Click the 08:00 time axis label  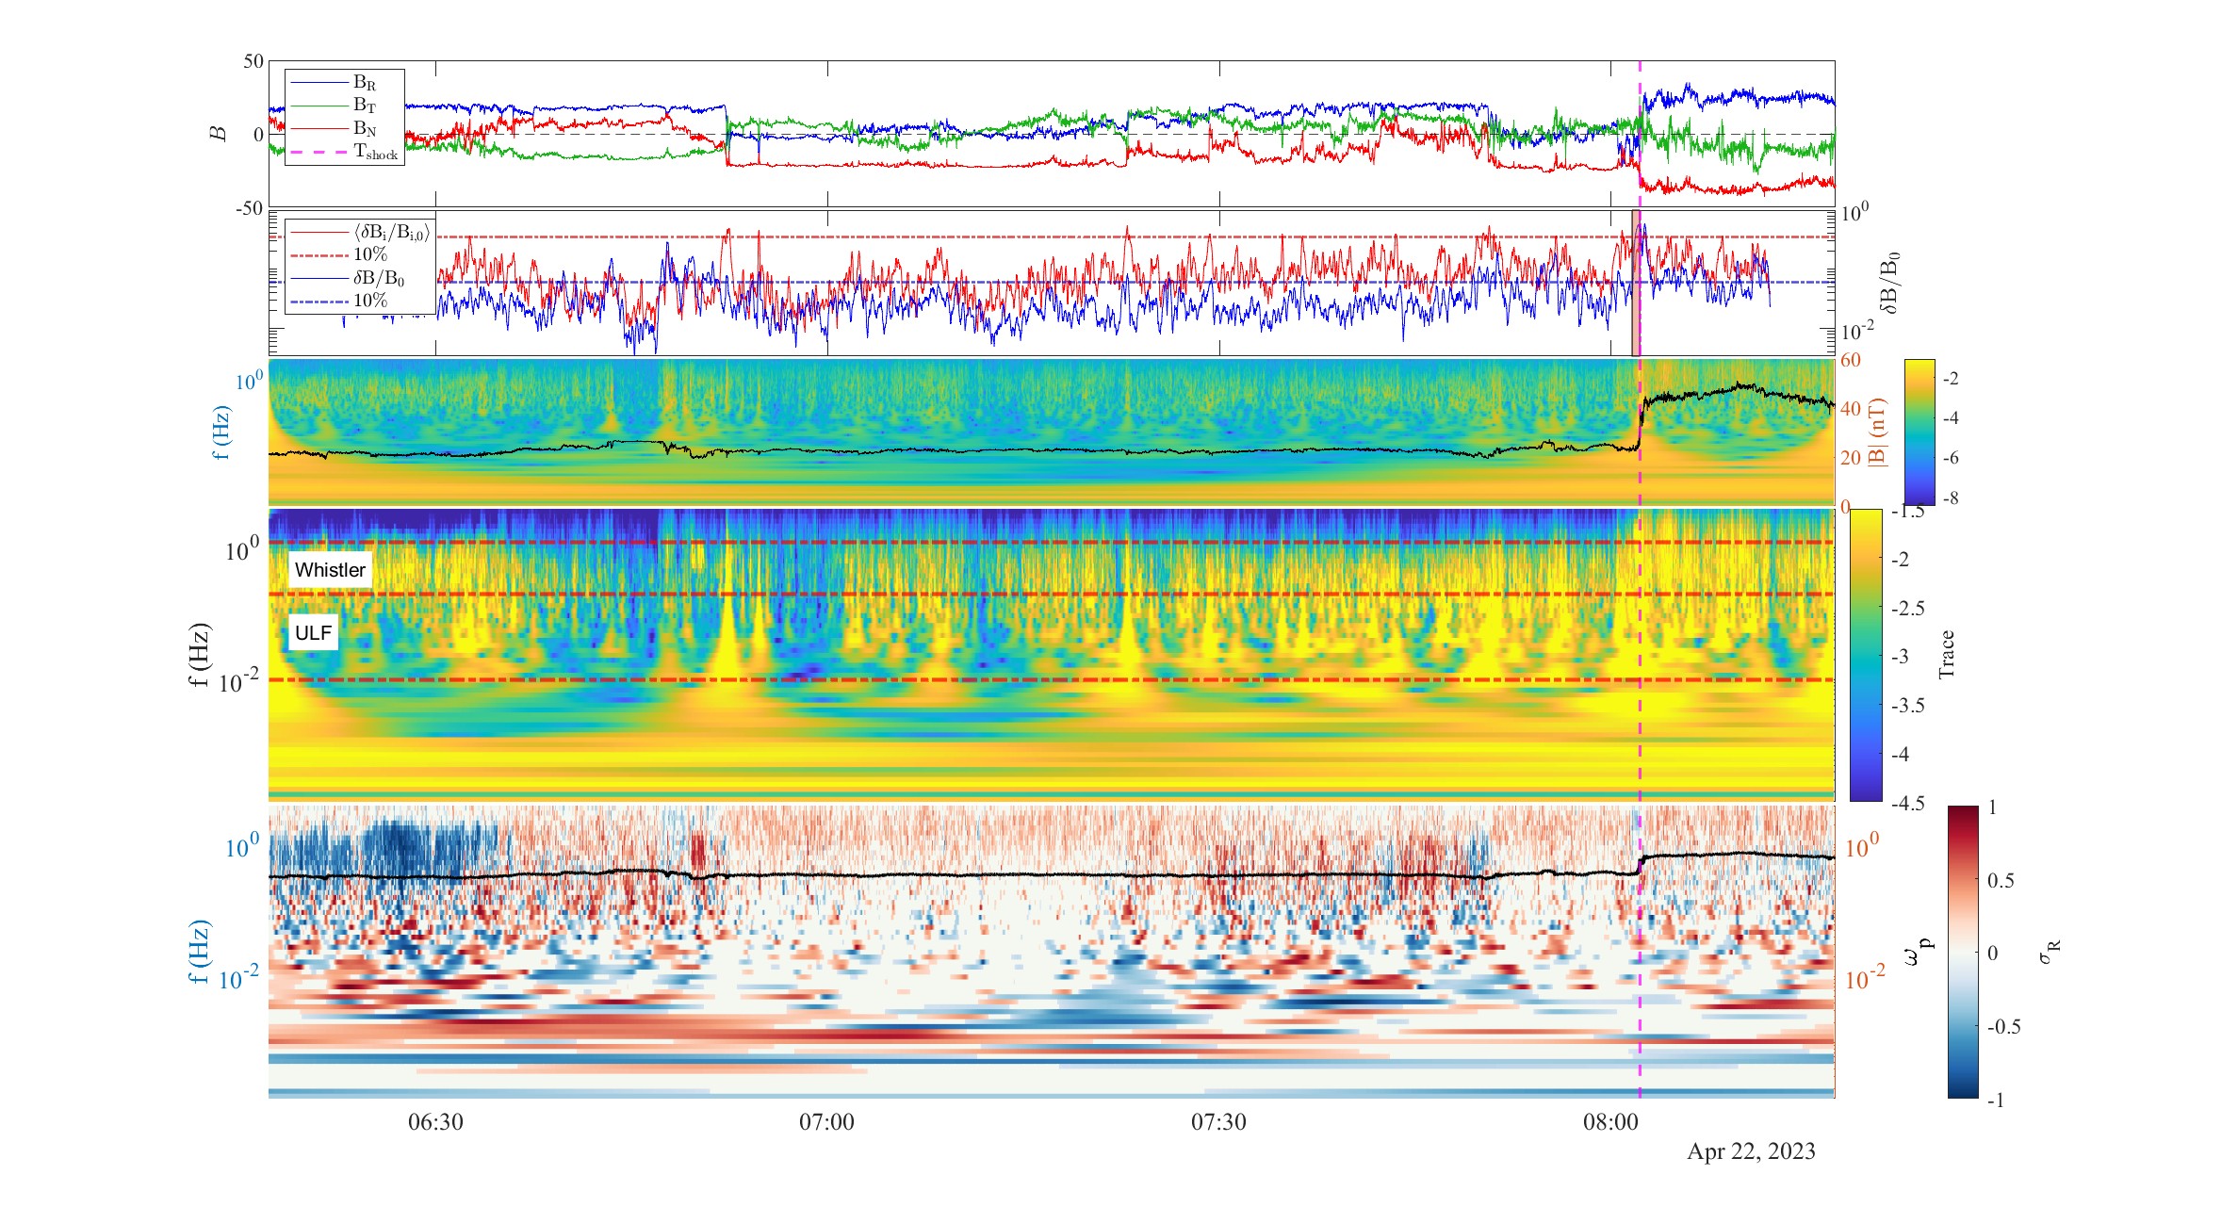pos(1610,1122)
